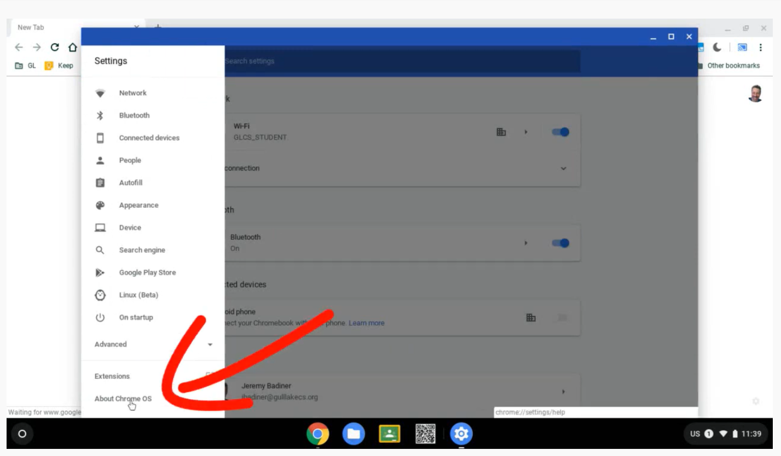Turn off the Bluetooth toggle switch
This screenshot has height=456, width=781.
[560, 243]
